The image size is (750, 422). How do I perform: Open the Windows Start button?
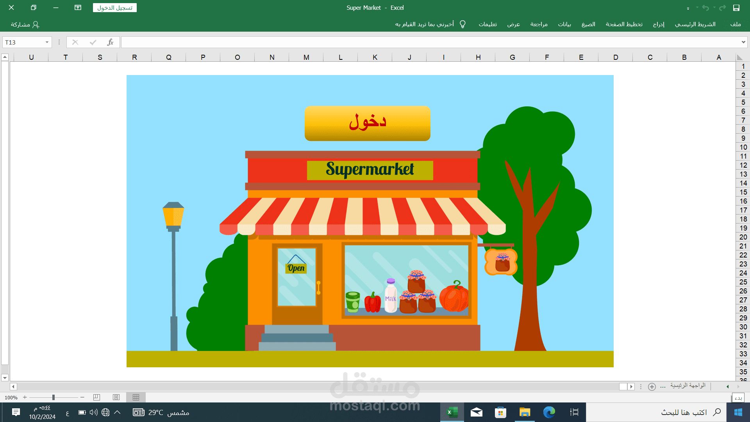click(738, 412)
